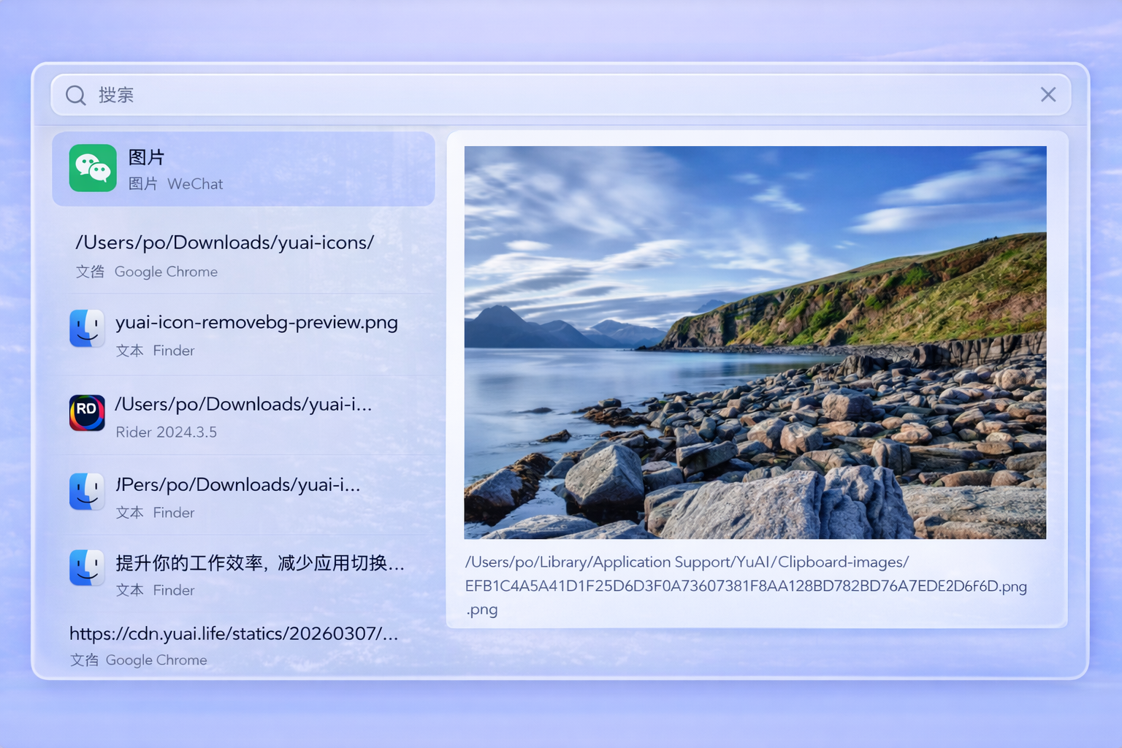Click the Rider 2024.3.5 source label
This screenshot has height=748, width=1122.
click(x=166, y=432)
